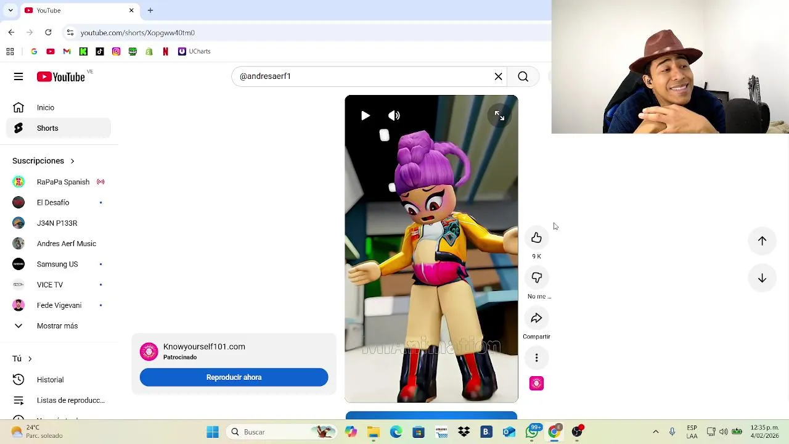Open the browser tab list dropdown
Screen dimensions: 789x444
10,10
